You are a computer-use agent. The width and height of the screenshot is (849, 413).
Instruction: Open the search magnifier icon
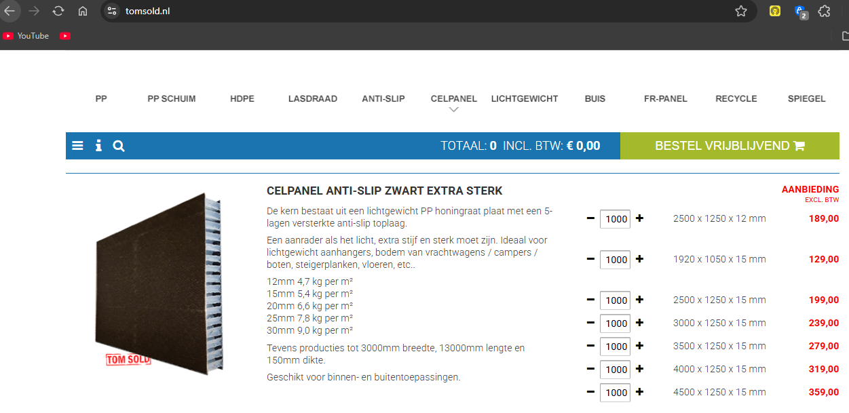click(119, 146)
